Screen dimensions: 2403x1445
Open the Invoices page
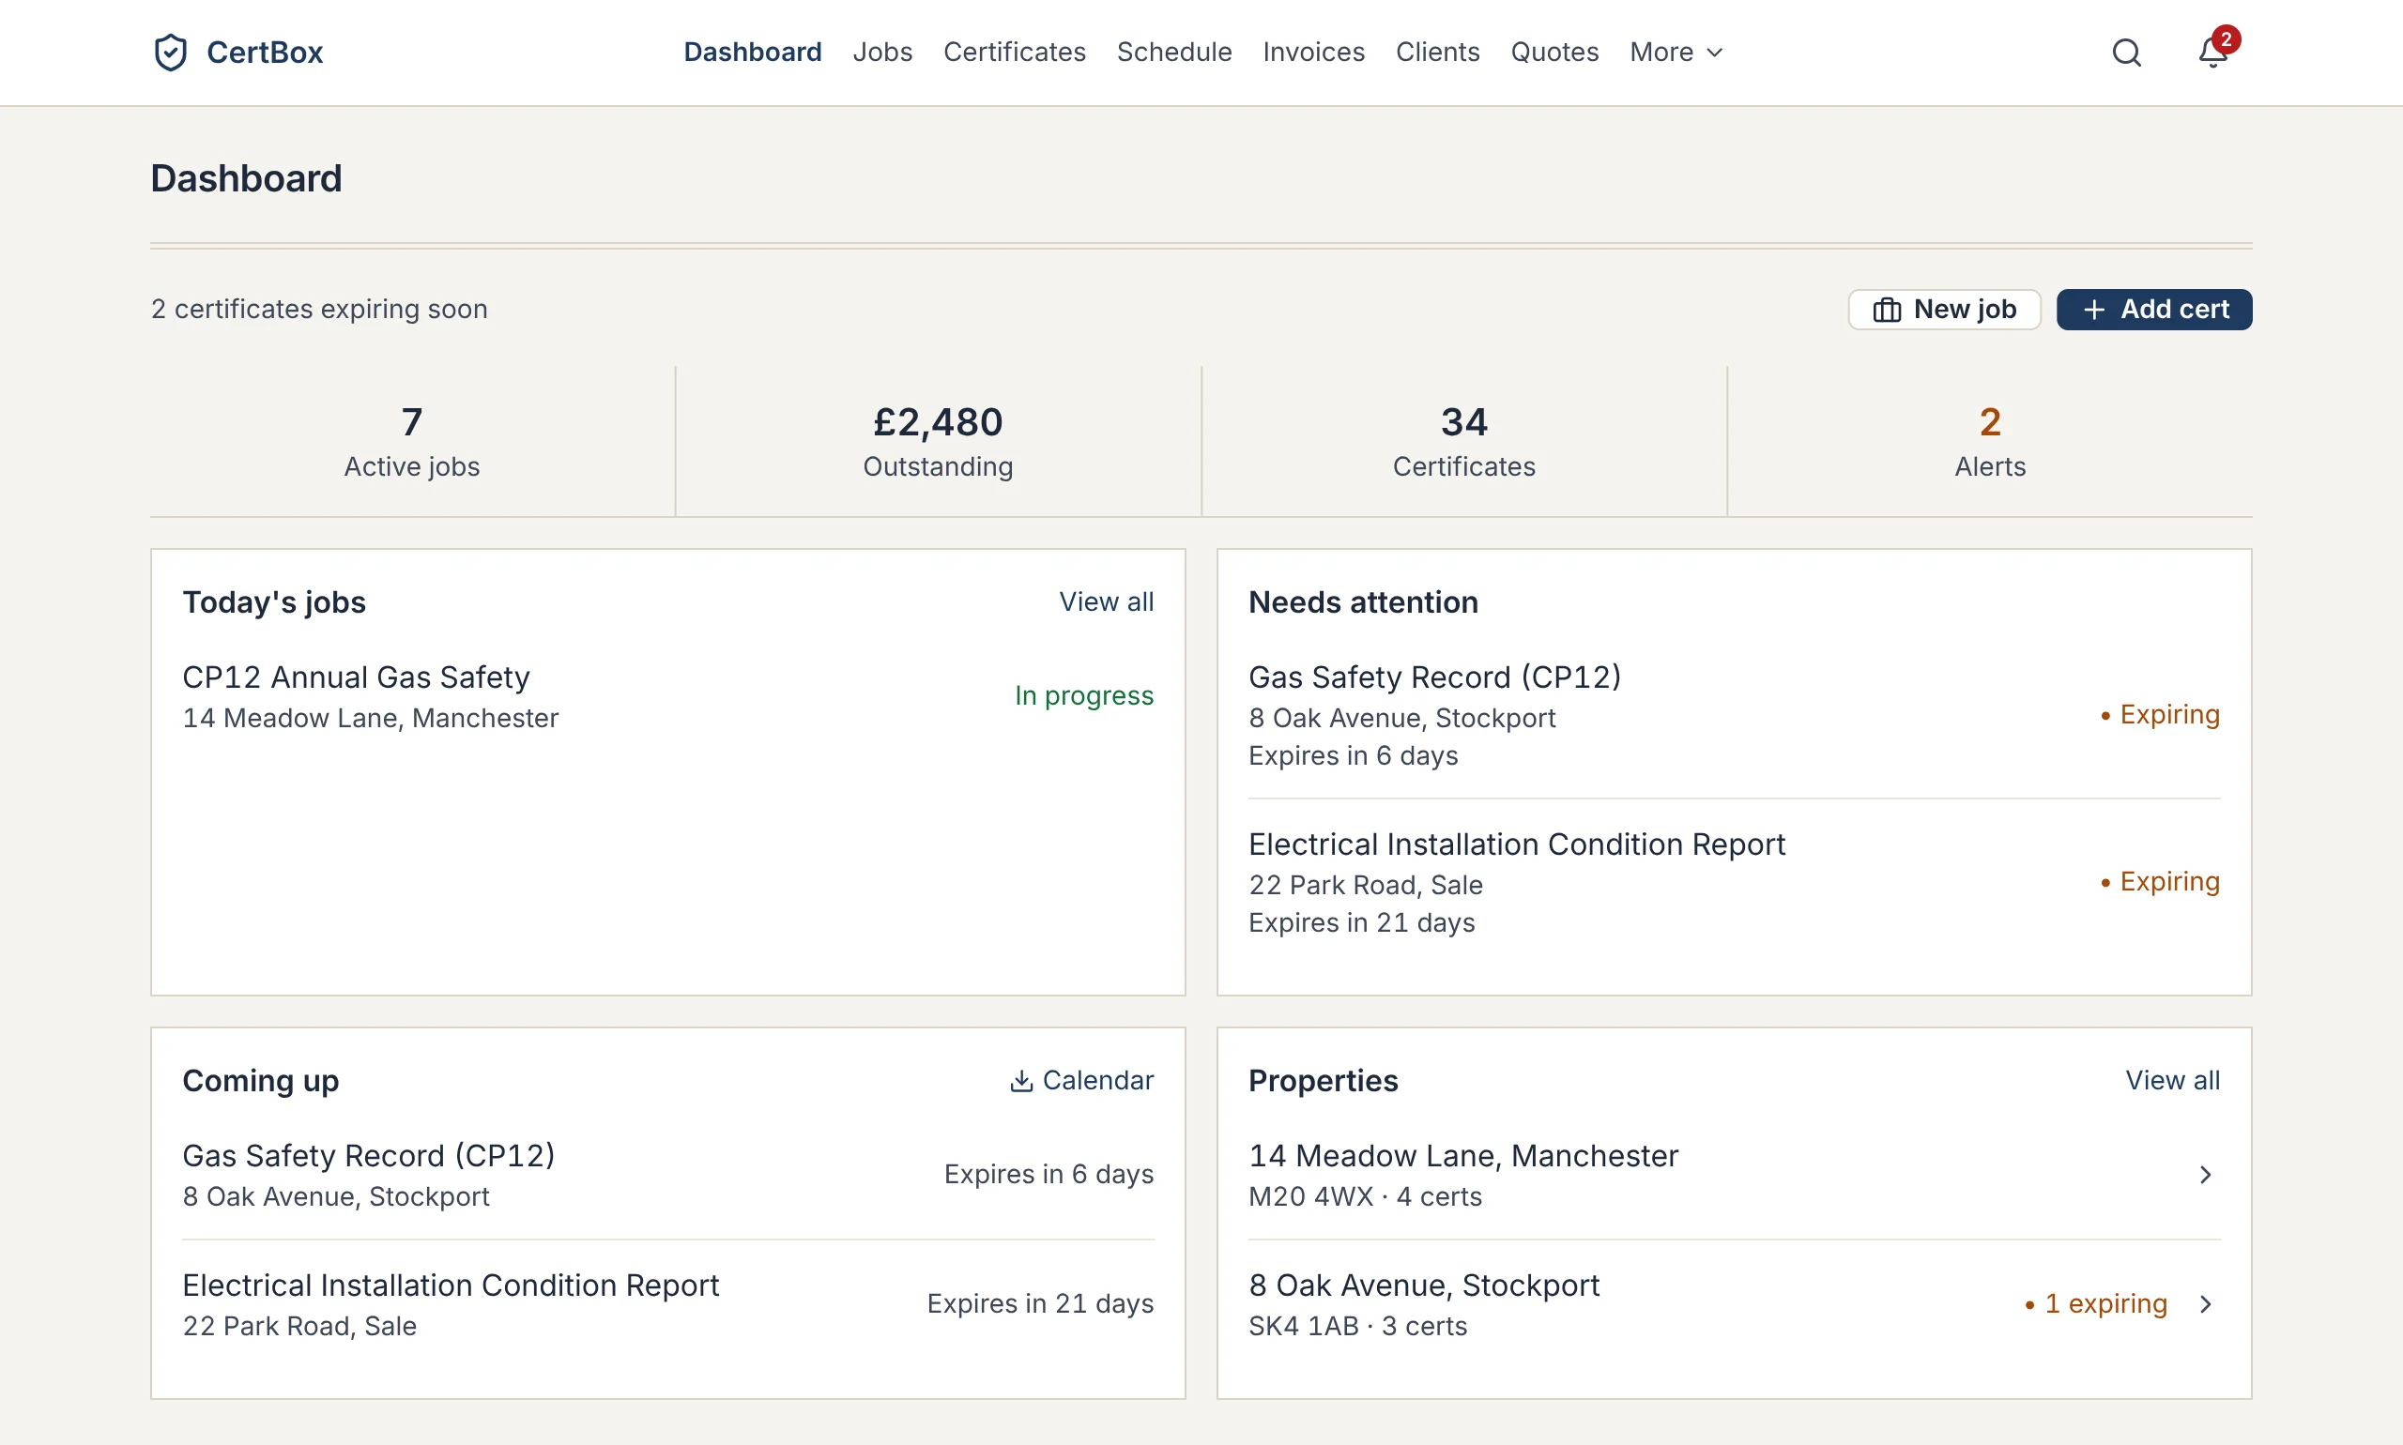click(x=1313, y=53)
